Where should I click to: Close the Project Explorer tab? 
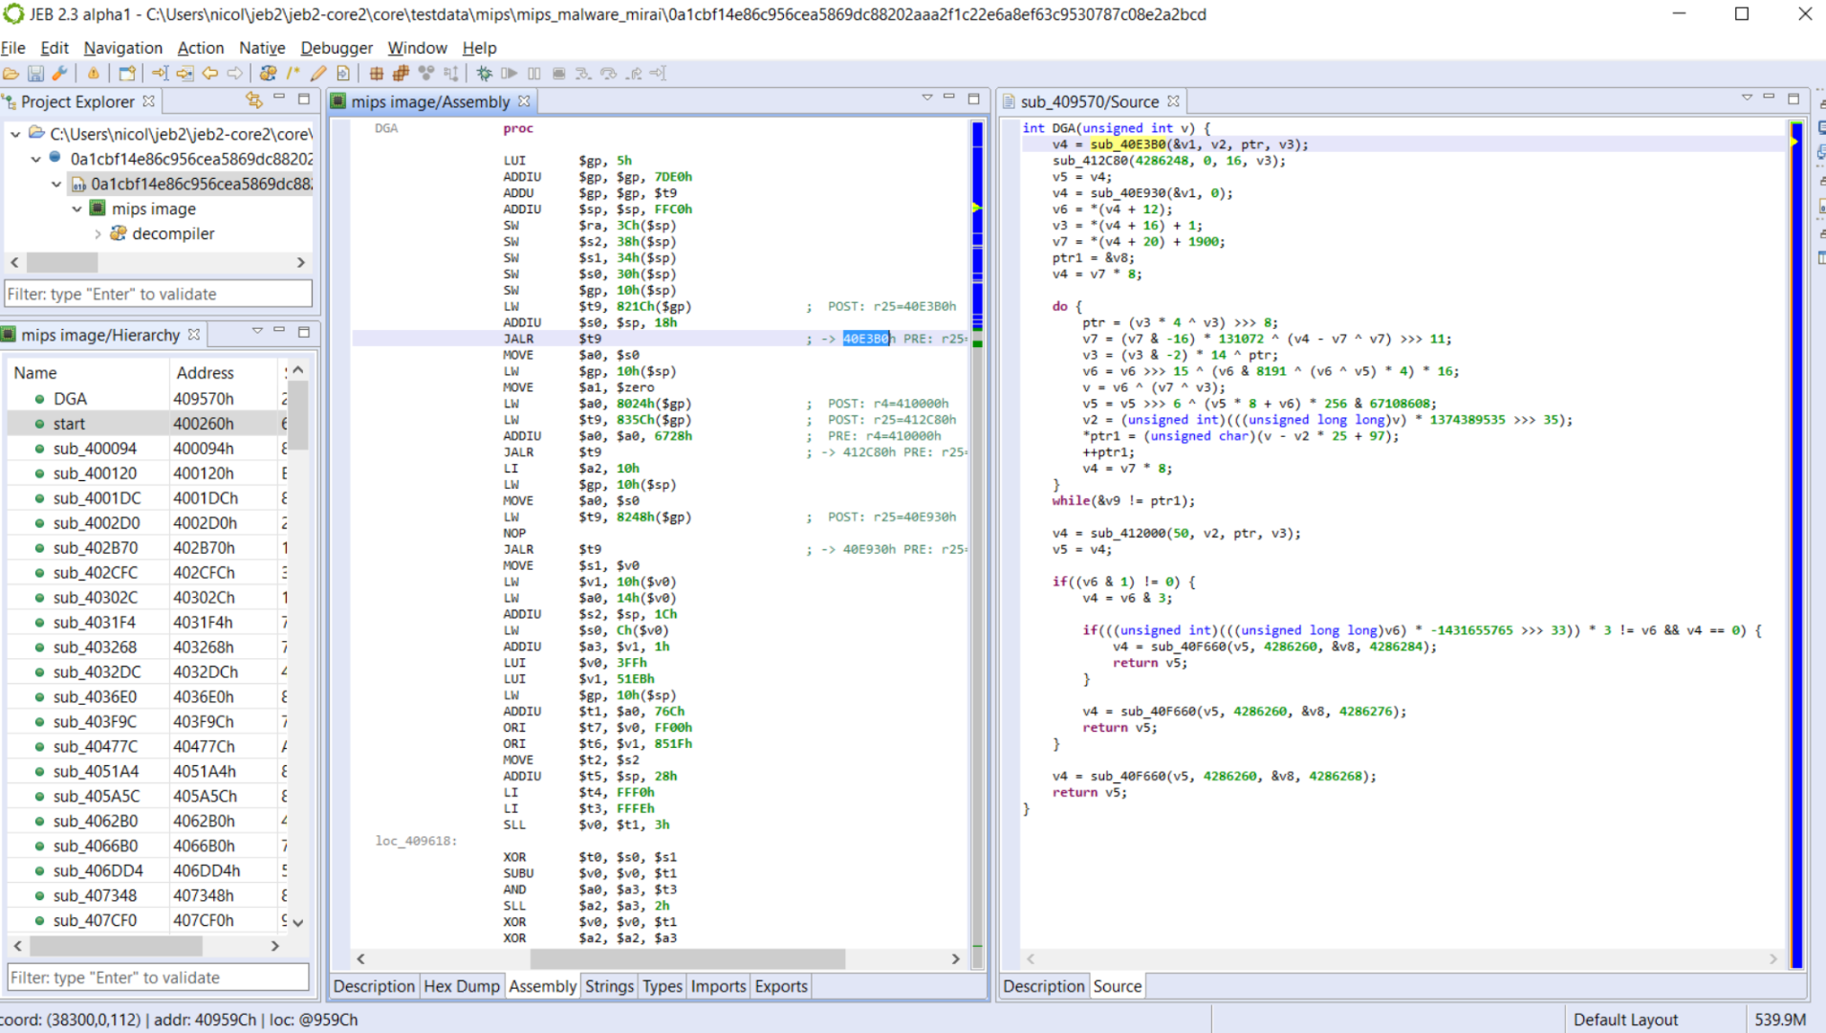[x=149, y=100]
